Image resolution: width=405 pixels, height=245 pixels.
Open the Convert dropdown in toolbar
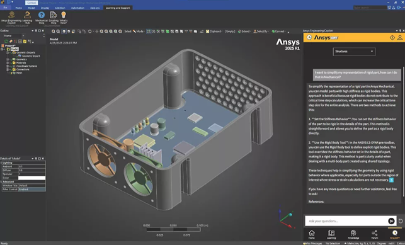coord(278,31)
